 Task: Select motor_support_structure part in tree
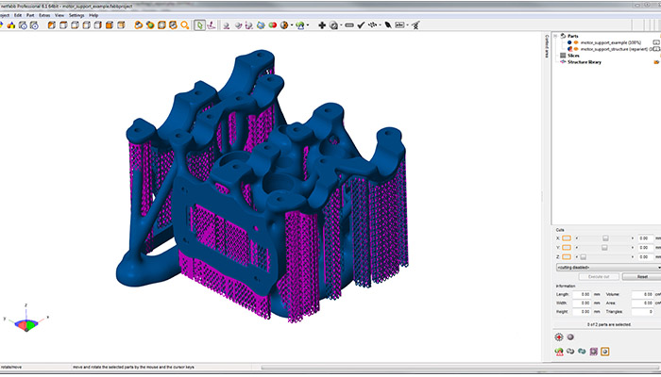(616, 49)
